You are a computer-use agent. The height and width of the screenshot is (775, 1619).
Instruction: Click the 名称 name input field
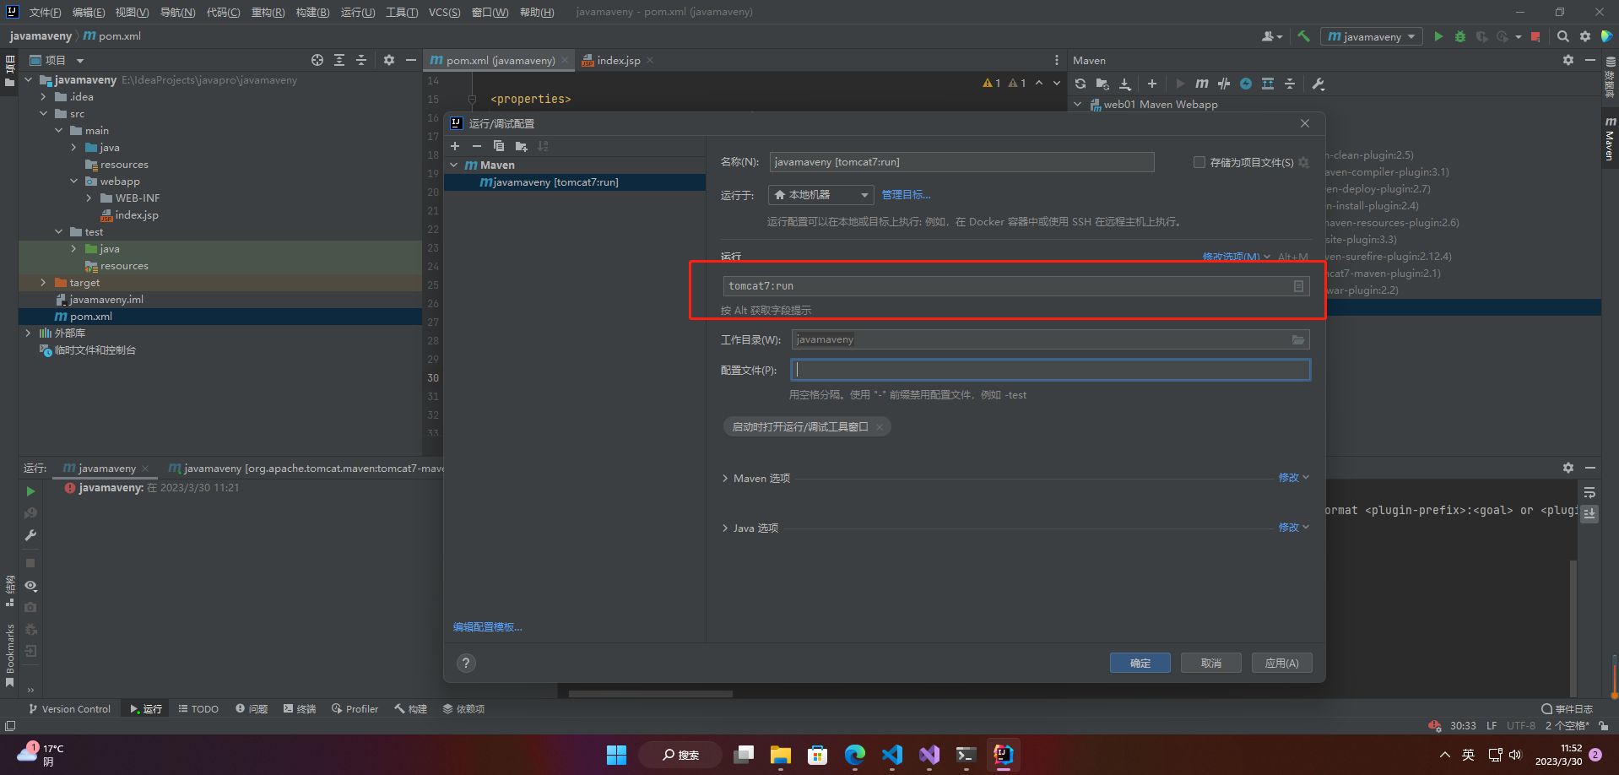961,162
